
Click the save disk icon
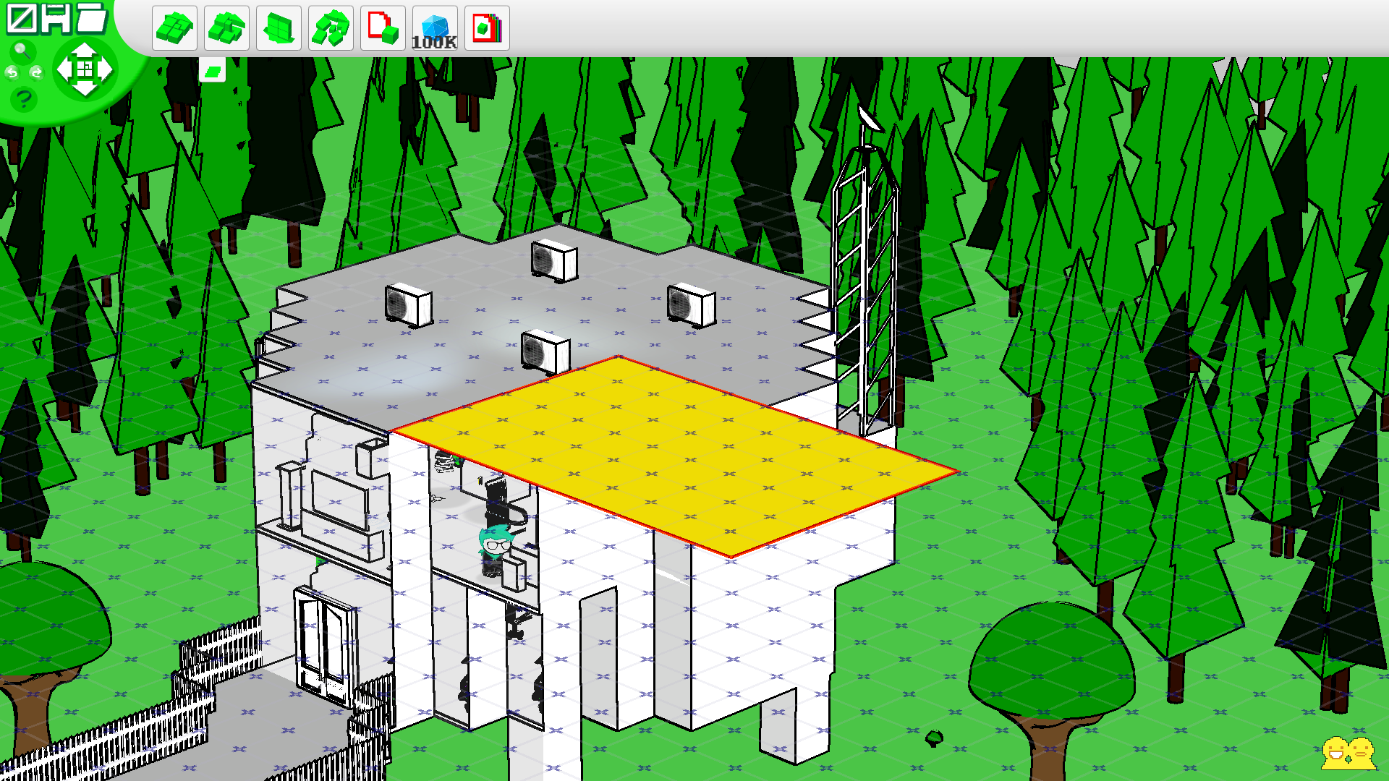pyautogui.click(x=56, y=19)
